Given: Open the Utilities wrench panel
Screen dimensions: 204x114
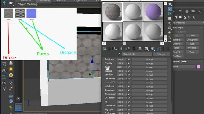Looking at the screenshot, I should point(199,12).
